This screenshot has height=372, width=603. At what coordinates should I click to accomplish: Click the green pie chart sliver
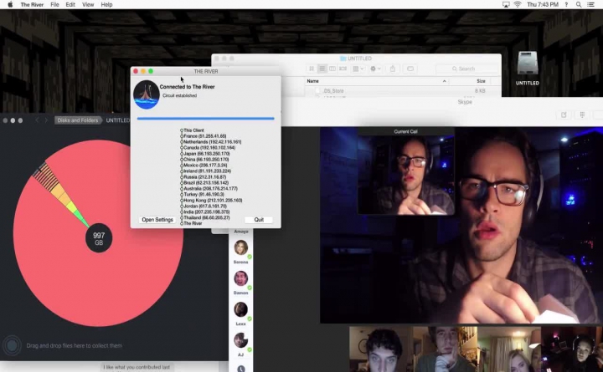(x=82, y=219)
